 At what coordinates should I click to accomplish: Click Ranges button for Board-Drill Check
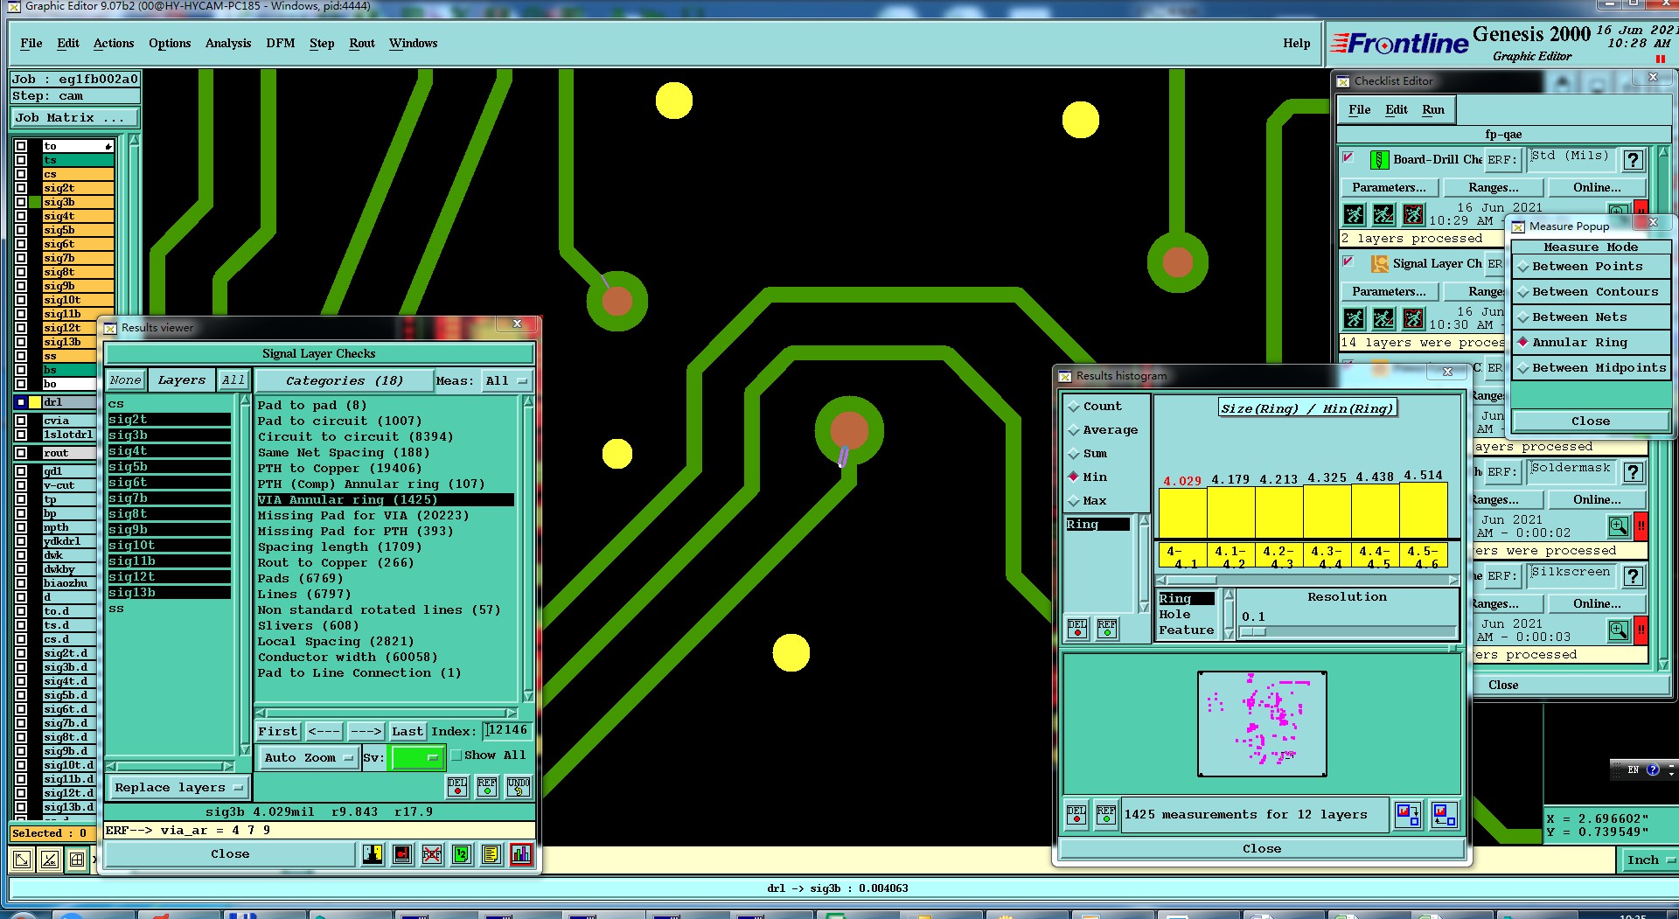[x=1494, y=188]
